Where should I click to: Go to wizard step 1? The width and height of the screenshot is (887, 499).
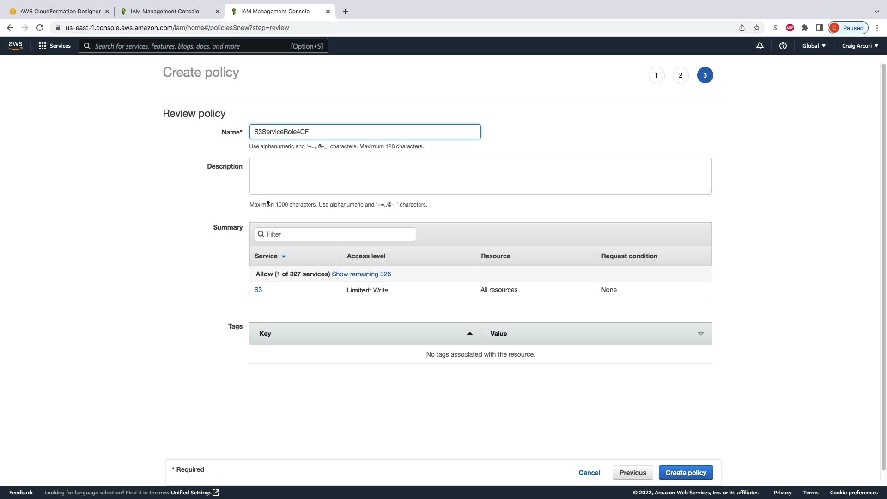tap(656, 75)
